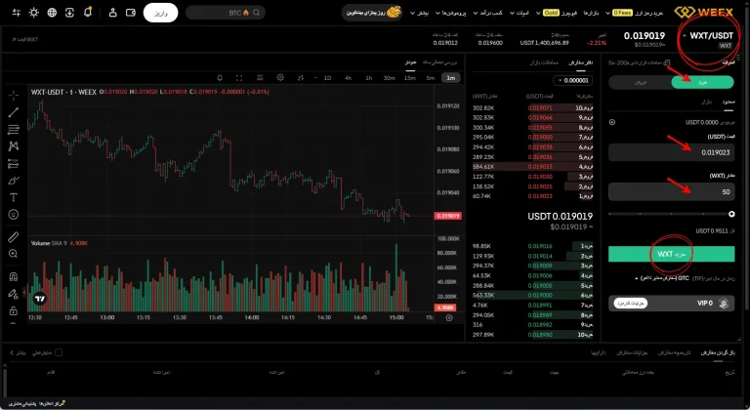Select the forecasting and measurement tool
Image resolution: width=750 pixels, height=410 pixels.
coord(14,164)
